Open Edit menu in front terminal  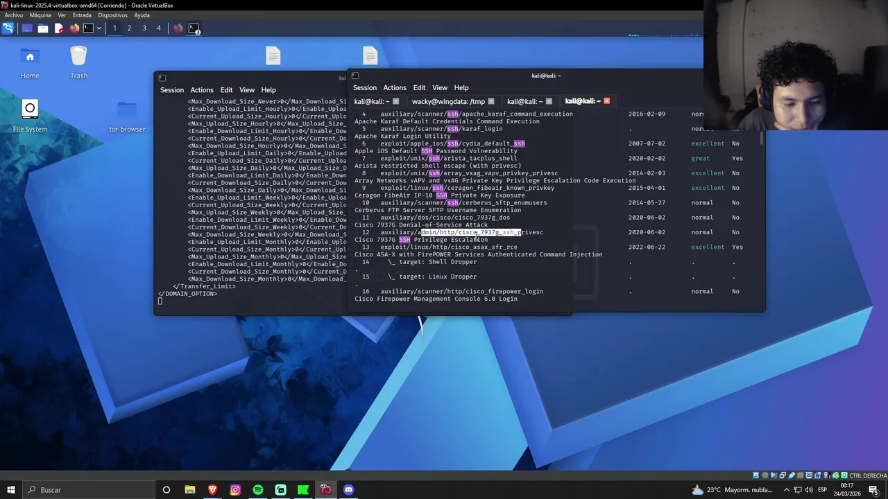[x=419, y=88]
